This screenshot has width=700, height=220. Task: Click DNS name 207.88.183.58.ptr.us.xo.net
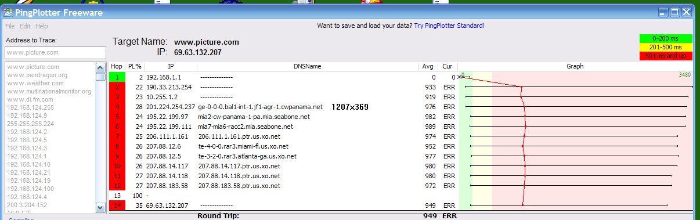239,186
